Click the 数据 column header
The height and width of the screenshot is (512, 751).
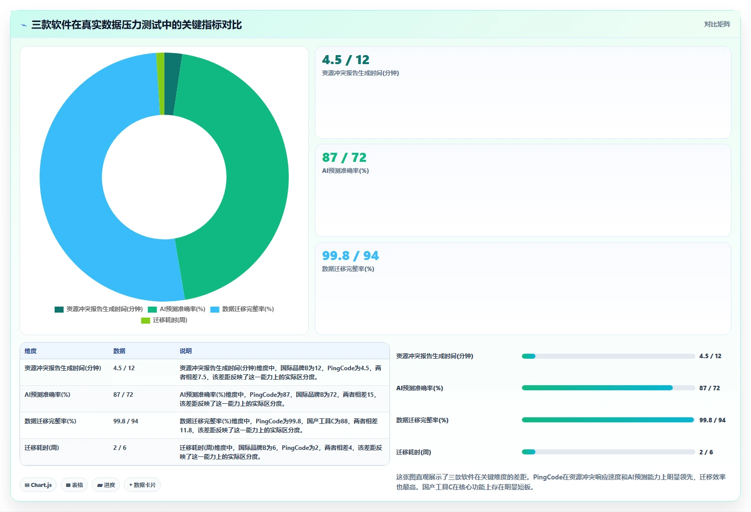point(119,351)
